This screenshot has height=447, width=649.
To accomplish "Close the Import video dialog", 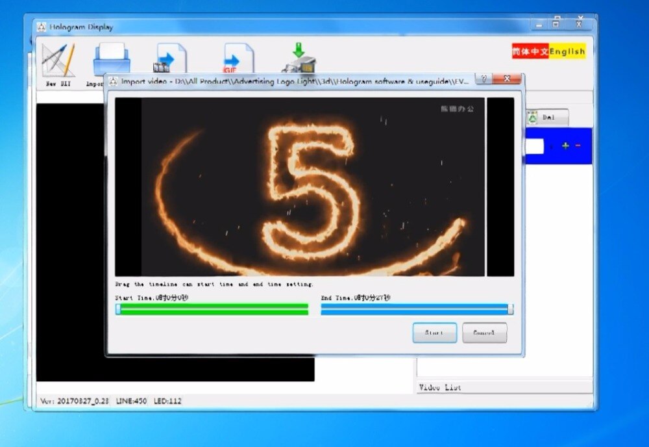I will pos(507,79).
